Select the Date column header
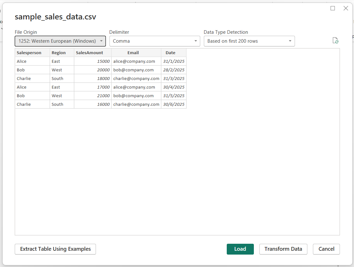 click(x=170, y=53)
